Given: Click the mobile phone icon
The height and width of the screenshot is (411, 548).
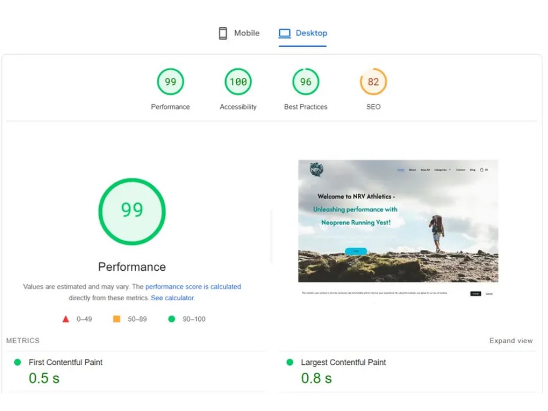Looking at the screenshot, I should (222, 33).
